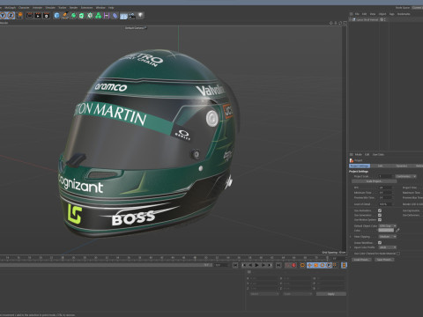423x317 pixels.
Task: Toggle the Autokeying icon
Action: [293, 265]
